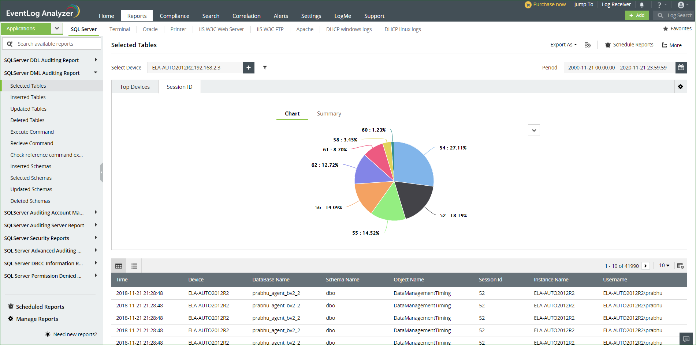Viewport: 696px width, 345px height.
Task: Open Manage Reports link
Action: (x=37, y=319)
